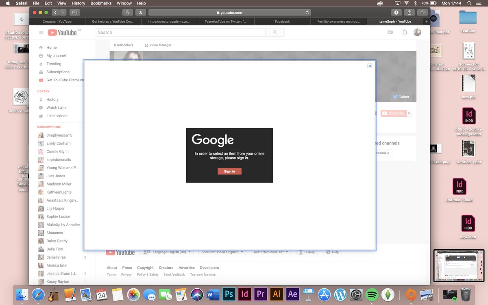Click the footer Help button
488x305 pixels.
tap(332, 252)
